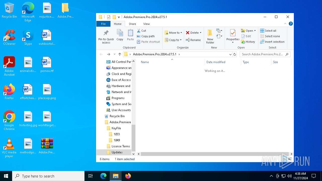This screenshot has width=322, height=181.
Task: Click the Forward navigation arrow
Action: click(108, 54)
